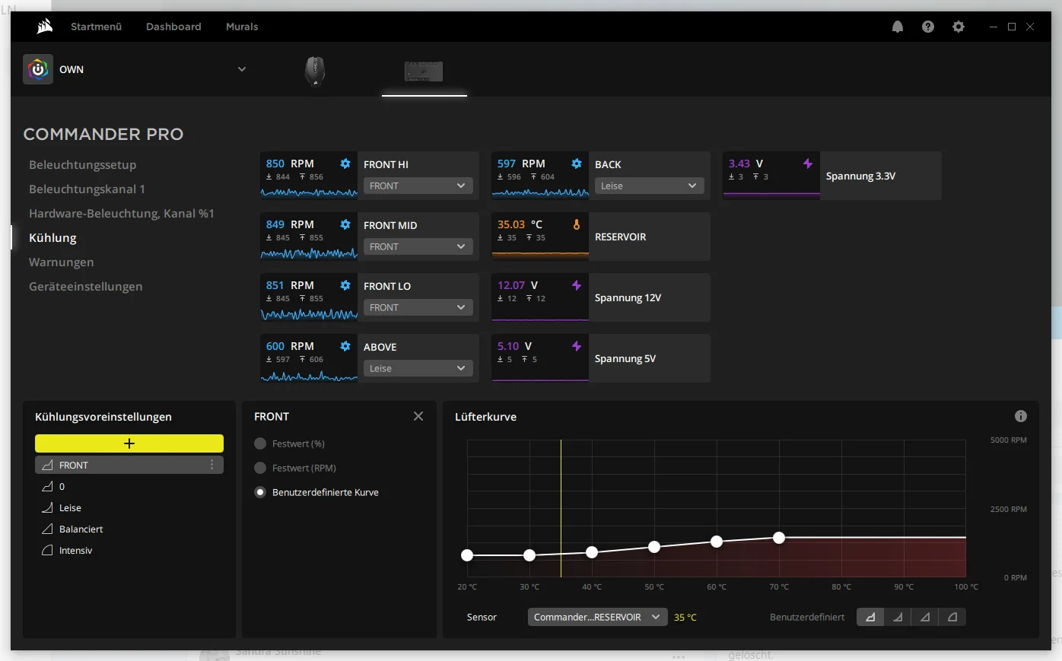Select Benutzerdefinierte Kurve radio option

point(260,492)
